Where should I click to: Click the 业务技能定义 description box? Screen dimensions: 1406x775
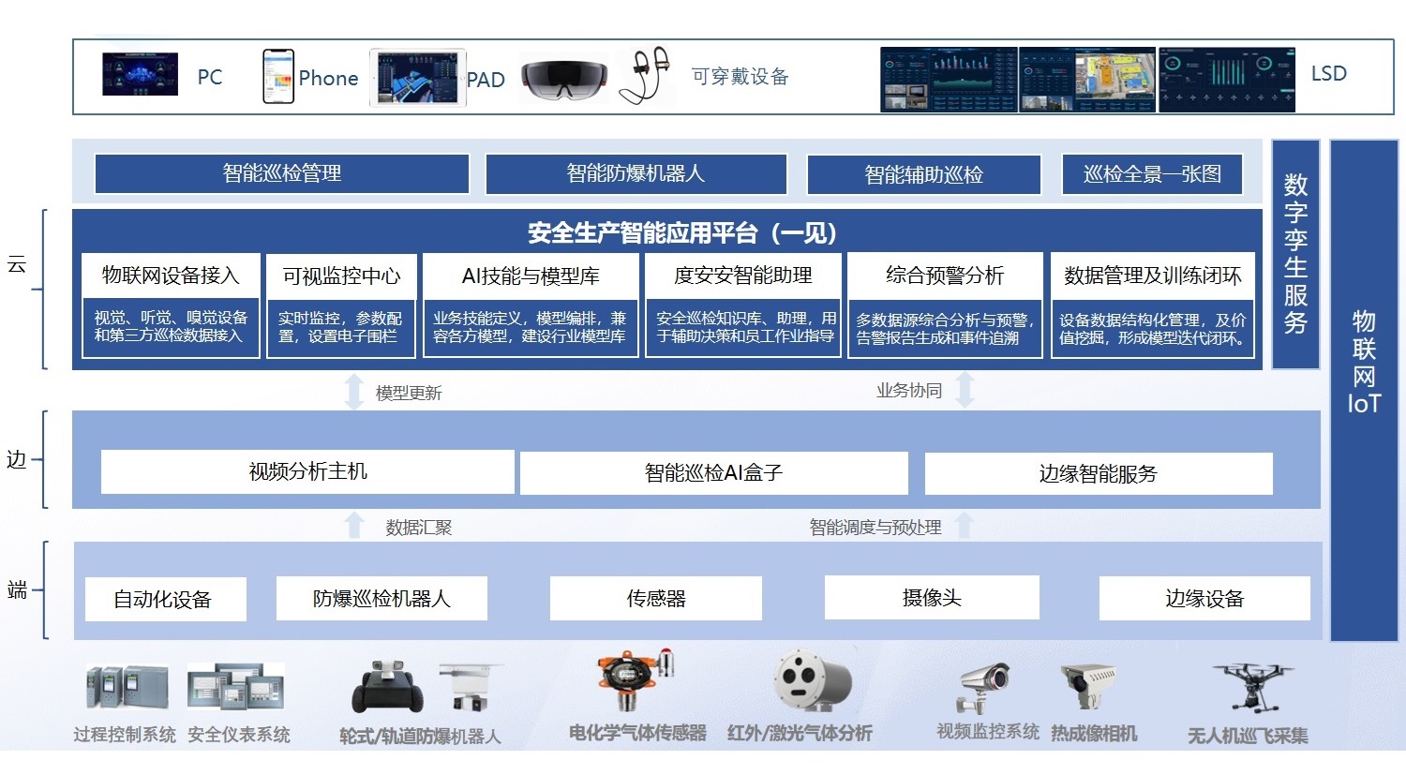pos(531,327)
